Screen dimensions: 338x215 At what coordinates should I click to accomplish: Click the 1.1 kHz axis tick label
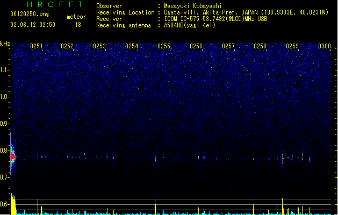[5, 70]
